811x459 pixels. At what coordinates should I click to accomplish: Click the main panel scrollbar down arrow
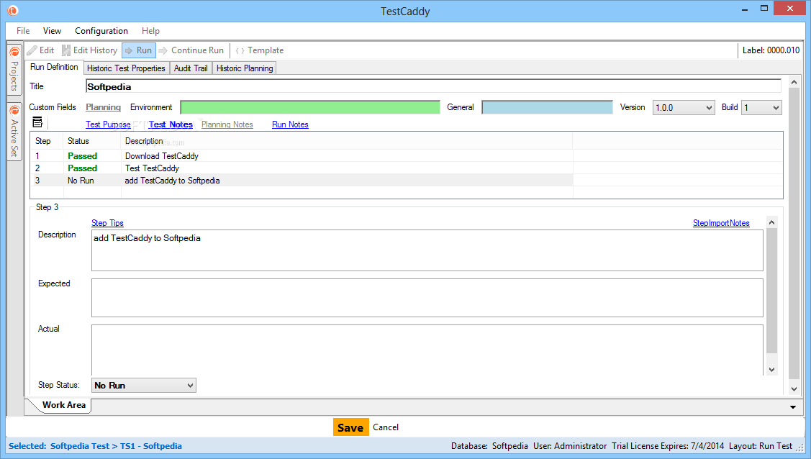tap(794, 389)
